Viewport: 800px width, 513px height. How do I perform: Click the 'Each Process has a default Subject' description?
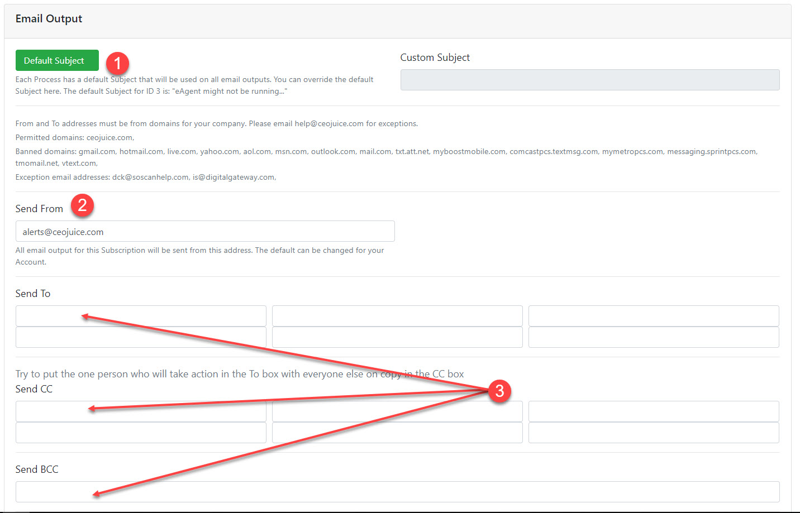(x=194, y=85)
